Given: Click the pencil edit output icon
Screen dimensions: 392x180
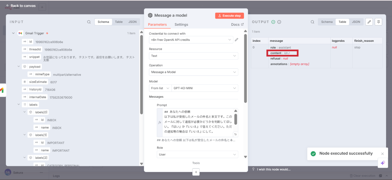Looking at the screenshot, I should (x=369, y=22).
